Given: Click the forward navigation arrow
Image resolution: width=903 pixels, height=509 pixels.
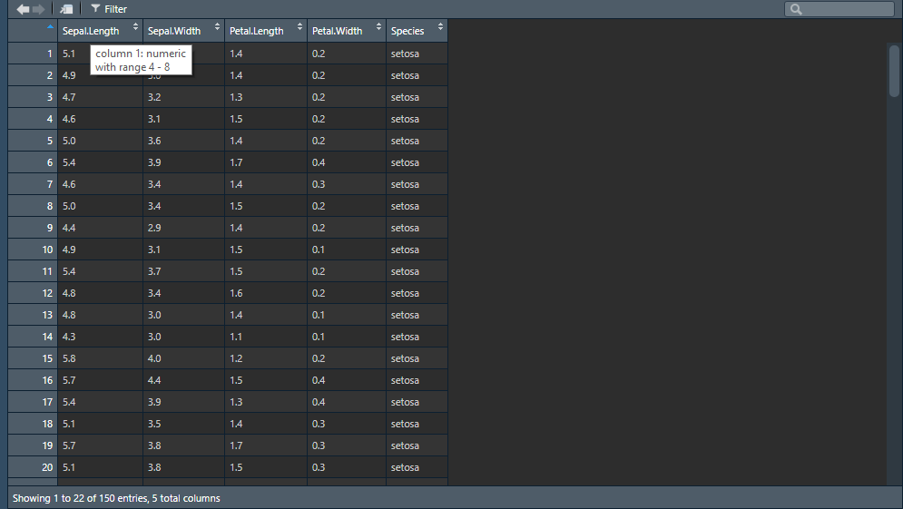Looking at the screenshot, I should click(x=38, y=9).
